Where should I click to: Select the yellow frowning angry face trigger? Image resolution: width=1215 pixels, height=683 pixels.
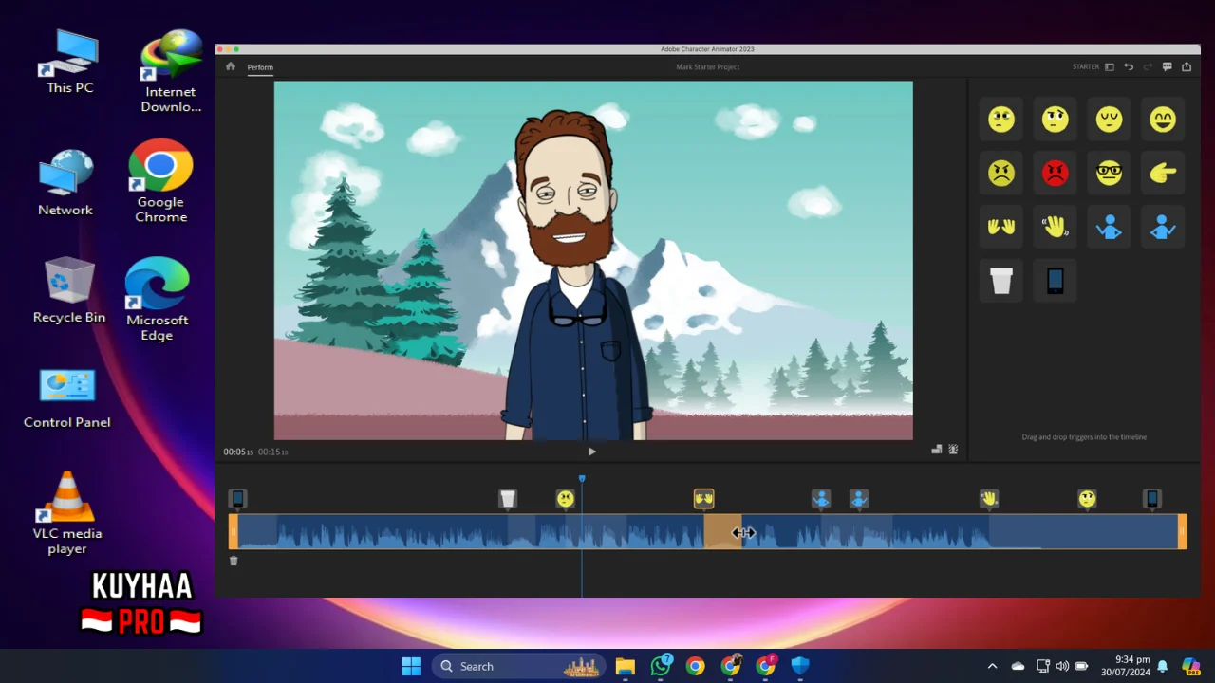(x=1001, y=173)
